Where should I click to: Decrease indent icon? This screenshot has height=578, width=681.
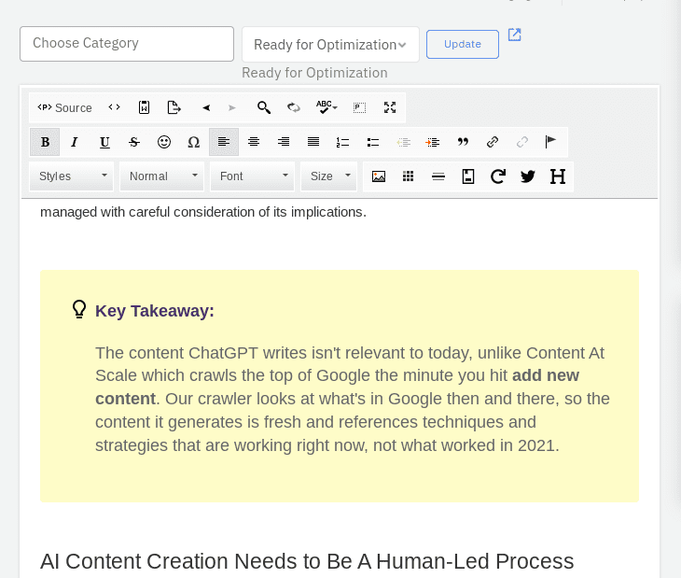(x=403, y=142)
